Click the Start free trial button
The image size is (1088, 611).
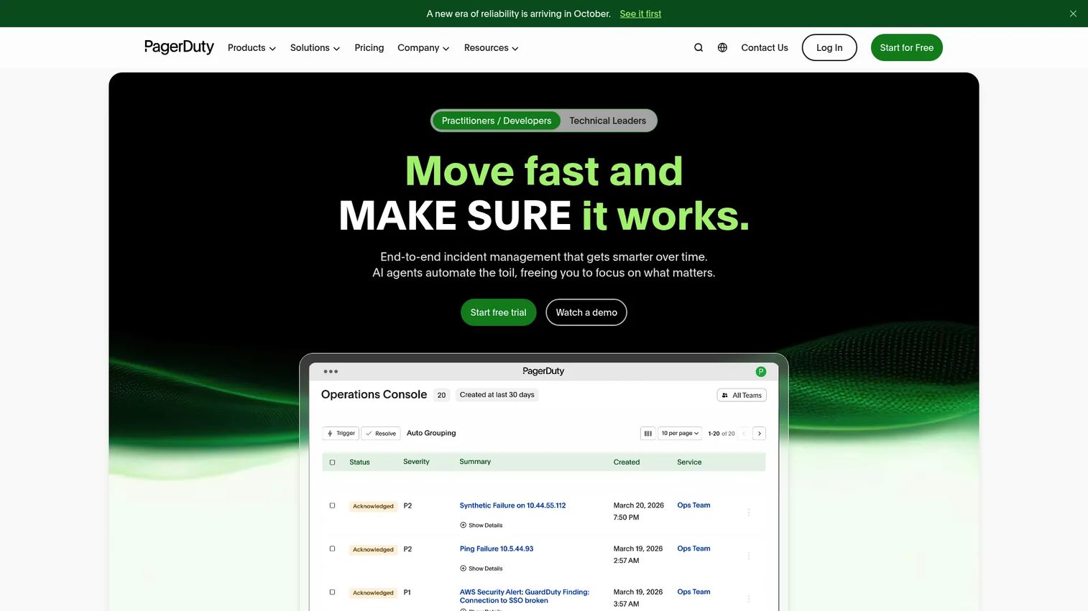[x=499, y=312]
